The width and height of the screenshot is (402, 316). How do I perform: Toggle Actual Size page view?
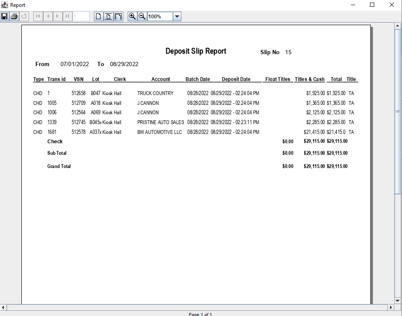(99, 17)
